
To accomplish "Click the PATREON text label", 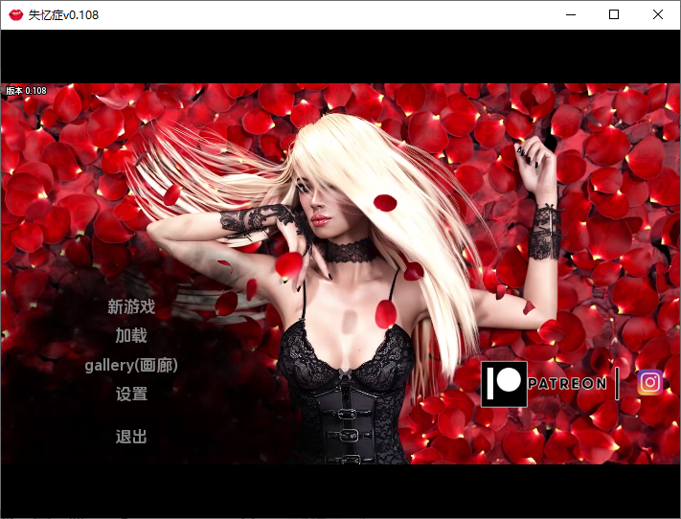I will tap(567, 383).
